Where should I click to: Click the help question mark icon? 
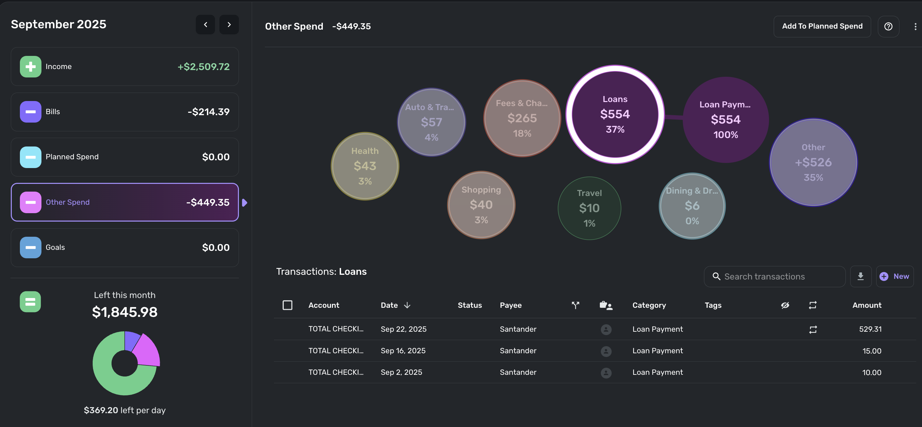pyautogui.click(x=888, y=27)
